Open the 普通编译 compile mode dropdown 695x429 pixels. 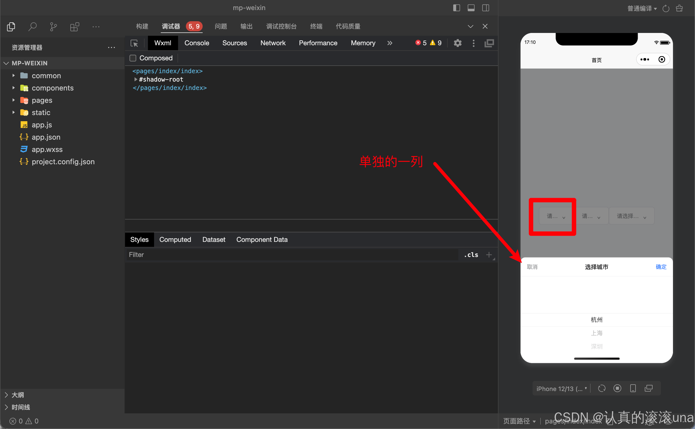point(642,8)
